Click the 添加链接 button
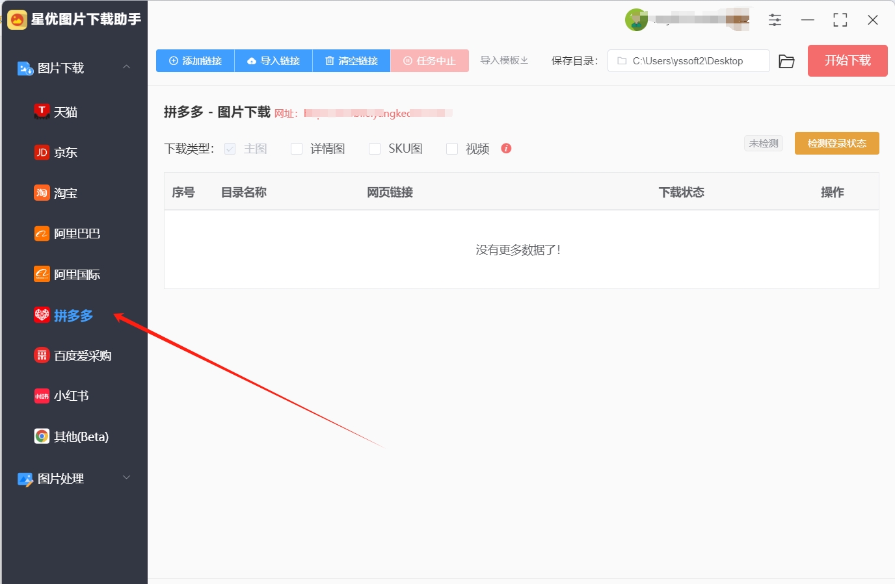This screenshot has height=584, width=895. click(195, 60)
